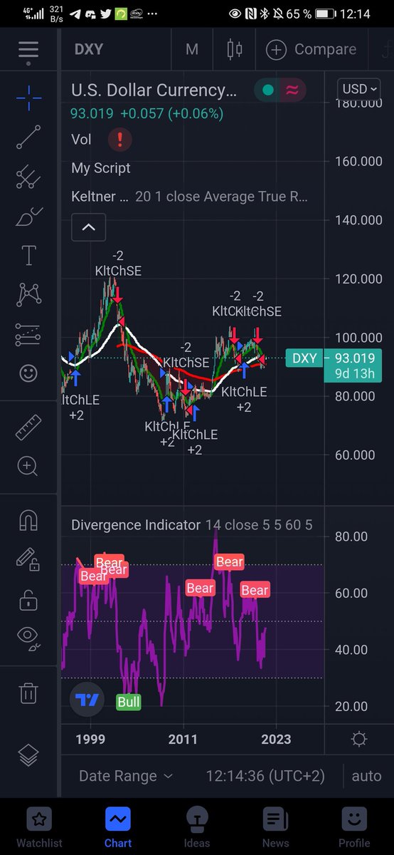The width and height of the screenshot is (394, 855).
Task: Open candlestick chart style selector
Action: coord(235,49)
